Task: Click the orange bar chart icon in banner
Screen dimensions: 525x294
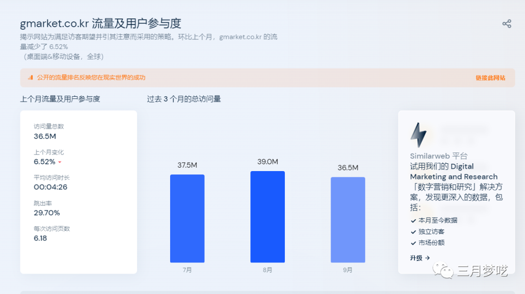Action: point(30,78)
